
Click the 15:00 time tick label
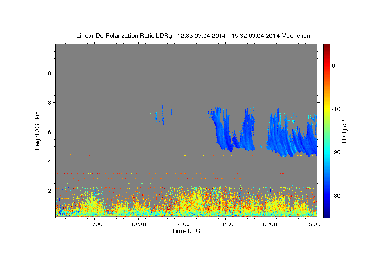(x=269, y=225)
